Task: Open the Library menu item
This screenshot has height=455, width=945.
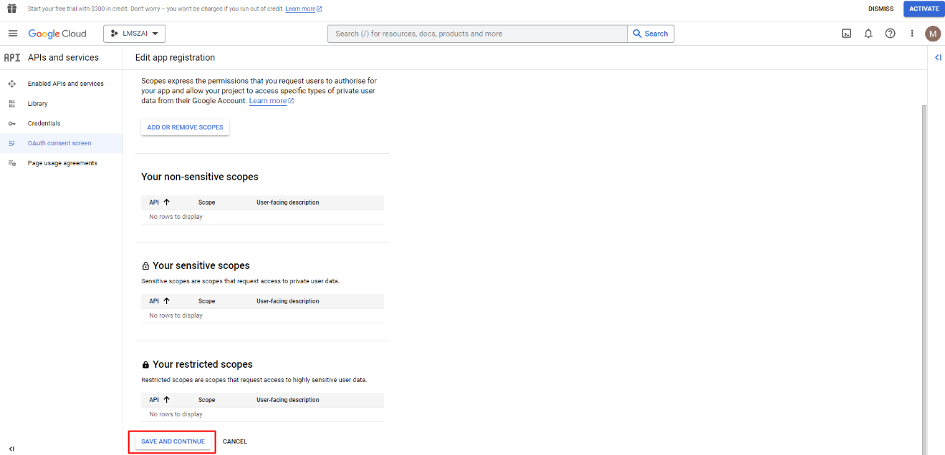Action: point(37,104)
